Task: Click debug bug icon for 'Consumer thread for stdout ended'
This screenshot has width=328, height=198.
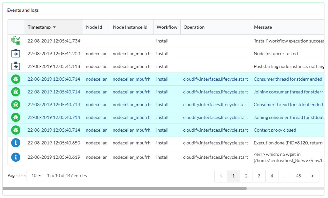Action: click(16, 105)
